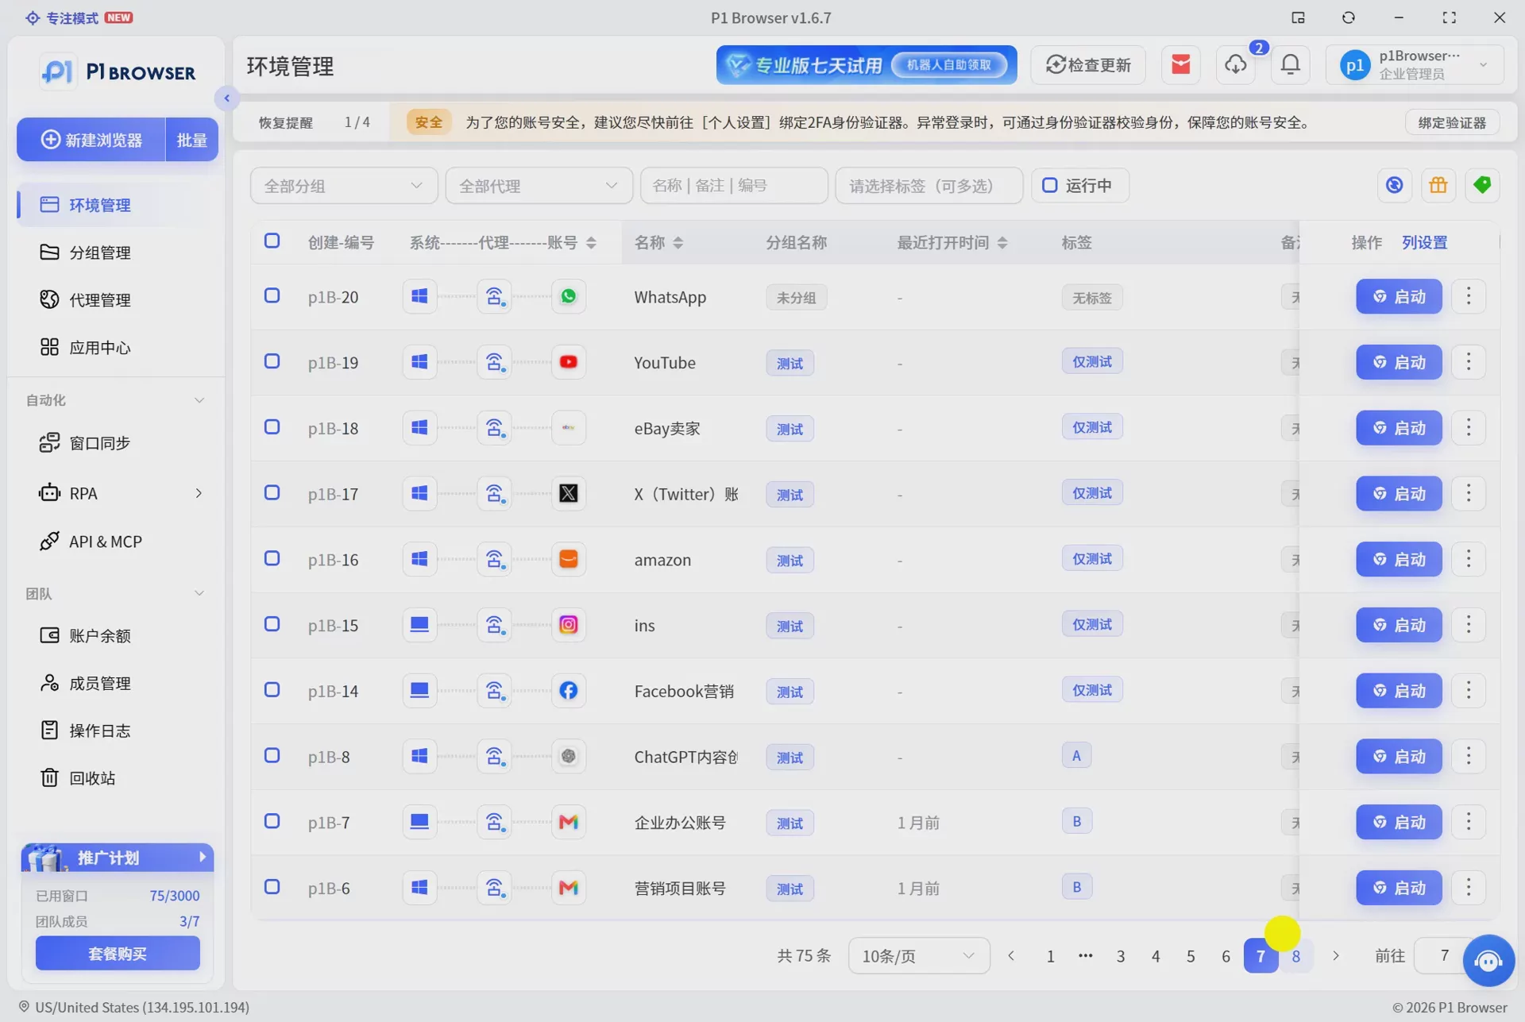Click 套餐购买 button
The height and width of the screenshot is (1022, 1525).
pos(118,954)
